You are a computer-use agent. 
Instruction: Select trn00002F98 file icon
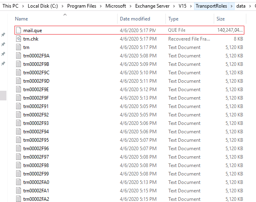[x=19, y=165]
